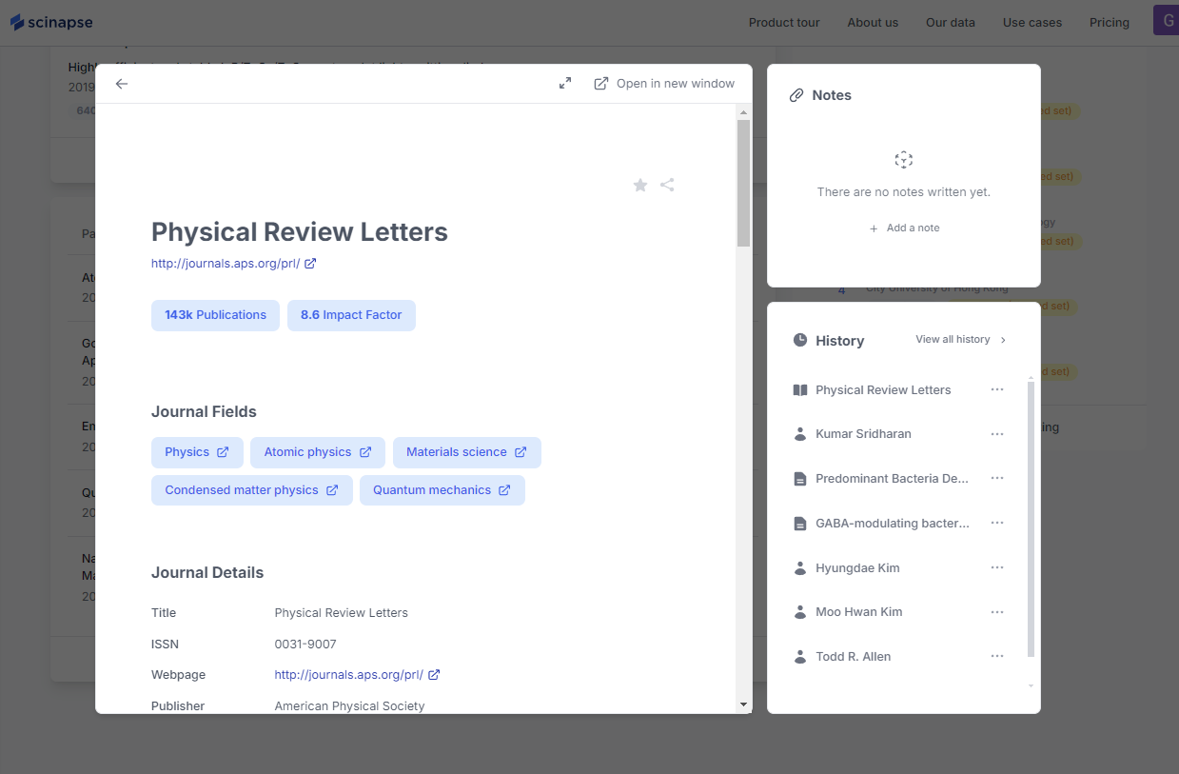
Task: Click journal URL link under the title
Action: tap(226, 264)
